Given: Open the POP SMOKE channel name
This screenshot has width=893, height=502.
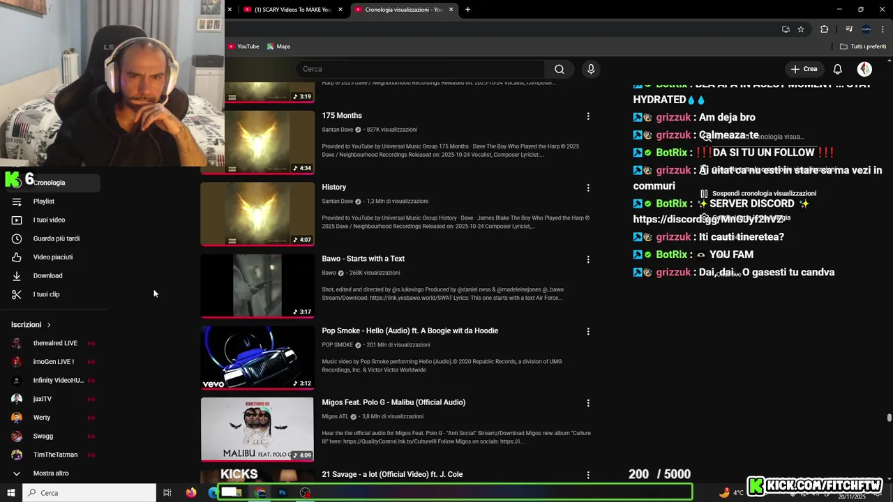Looking at the screenshot, I should click(x=338, y=345).
